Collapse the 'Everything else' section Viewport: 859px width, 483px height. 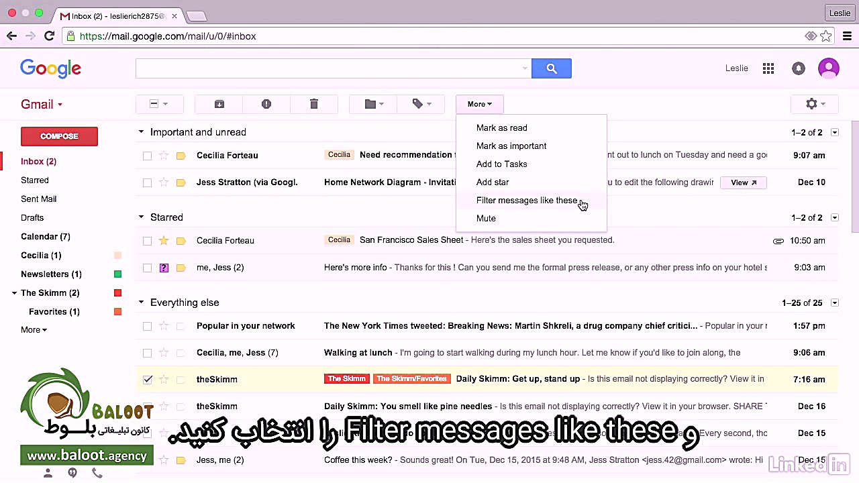[x=141, y=303]
